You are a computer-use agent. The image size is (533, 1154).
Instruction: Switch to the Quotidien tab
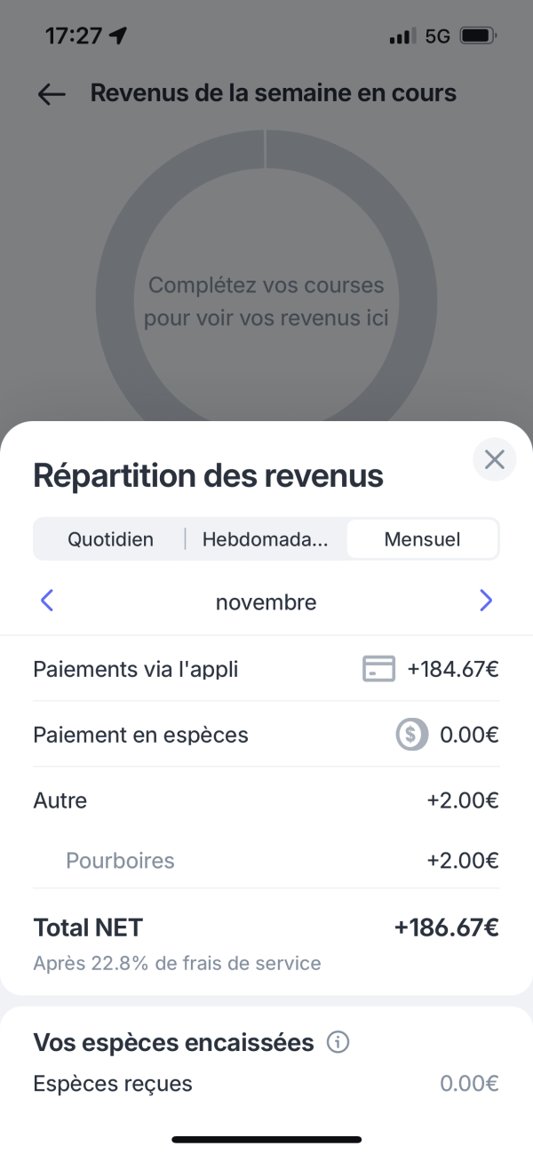(111, 539)
